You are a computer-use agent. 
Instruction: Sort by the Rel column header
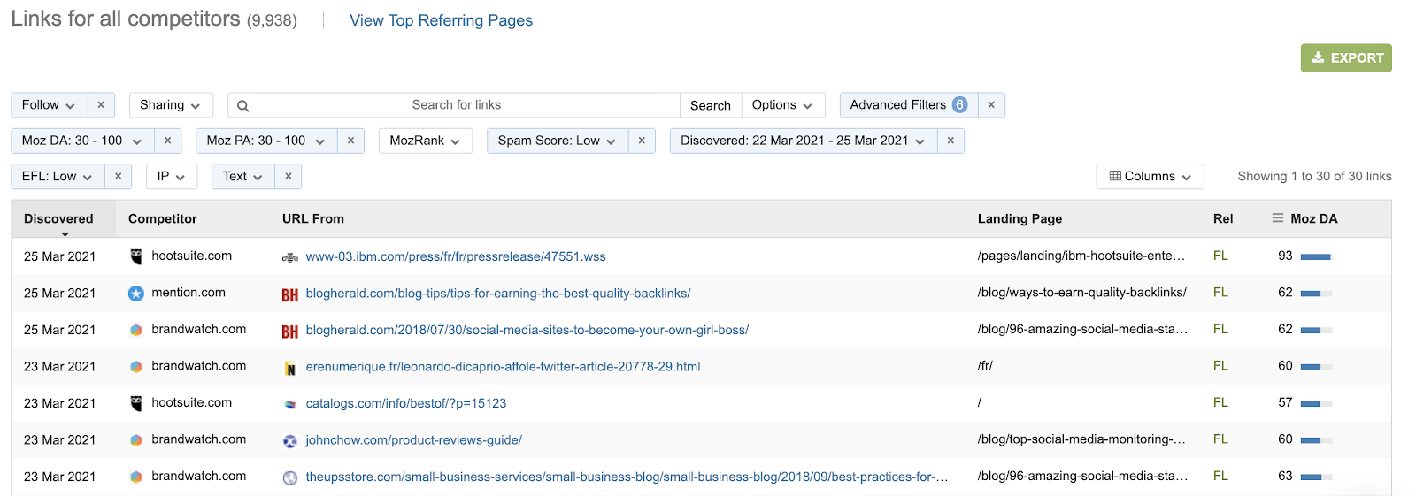coord(1223,218)
